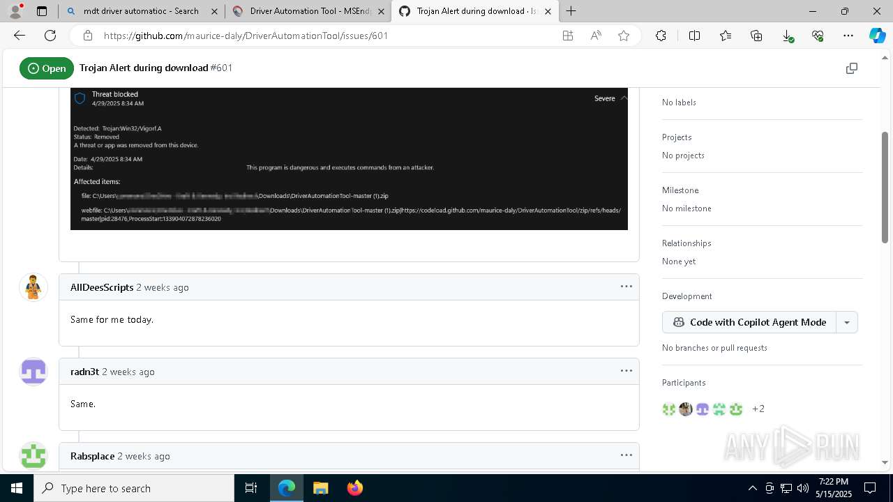Image resolution: width=893 pixels, height=502 pixels.
Task: Expand the Copilot Agent Mode dropdown arrow
Action: (x=847, y=322)
